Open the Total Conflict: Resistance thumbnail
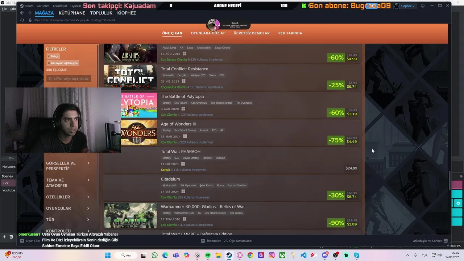The width and height of the screenshot is (464, 261). pos(130,78)
